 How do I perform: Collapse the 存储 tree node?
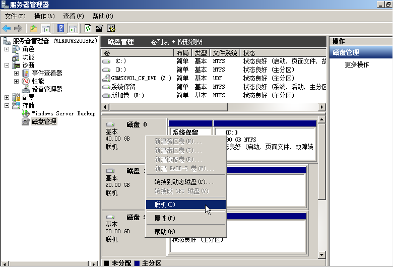(7, 106)
